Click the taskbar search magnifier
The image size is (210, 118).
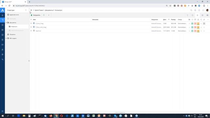pyautogui.click(x=8, y=116)
